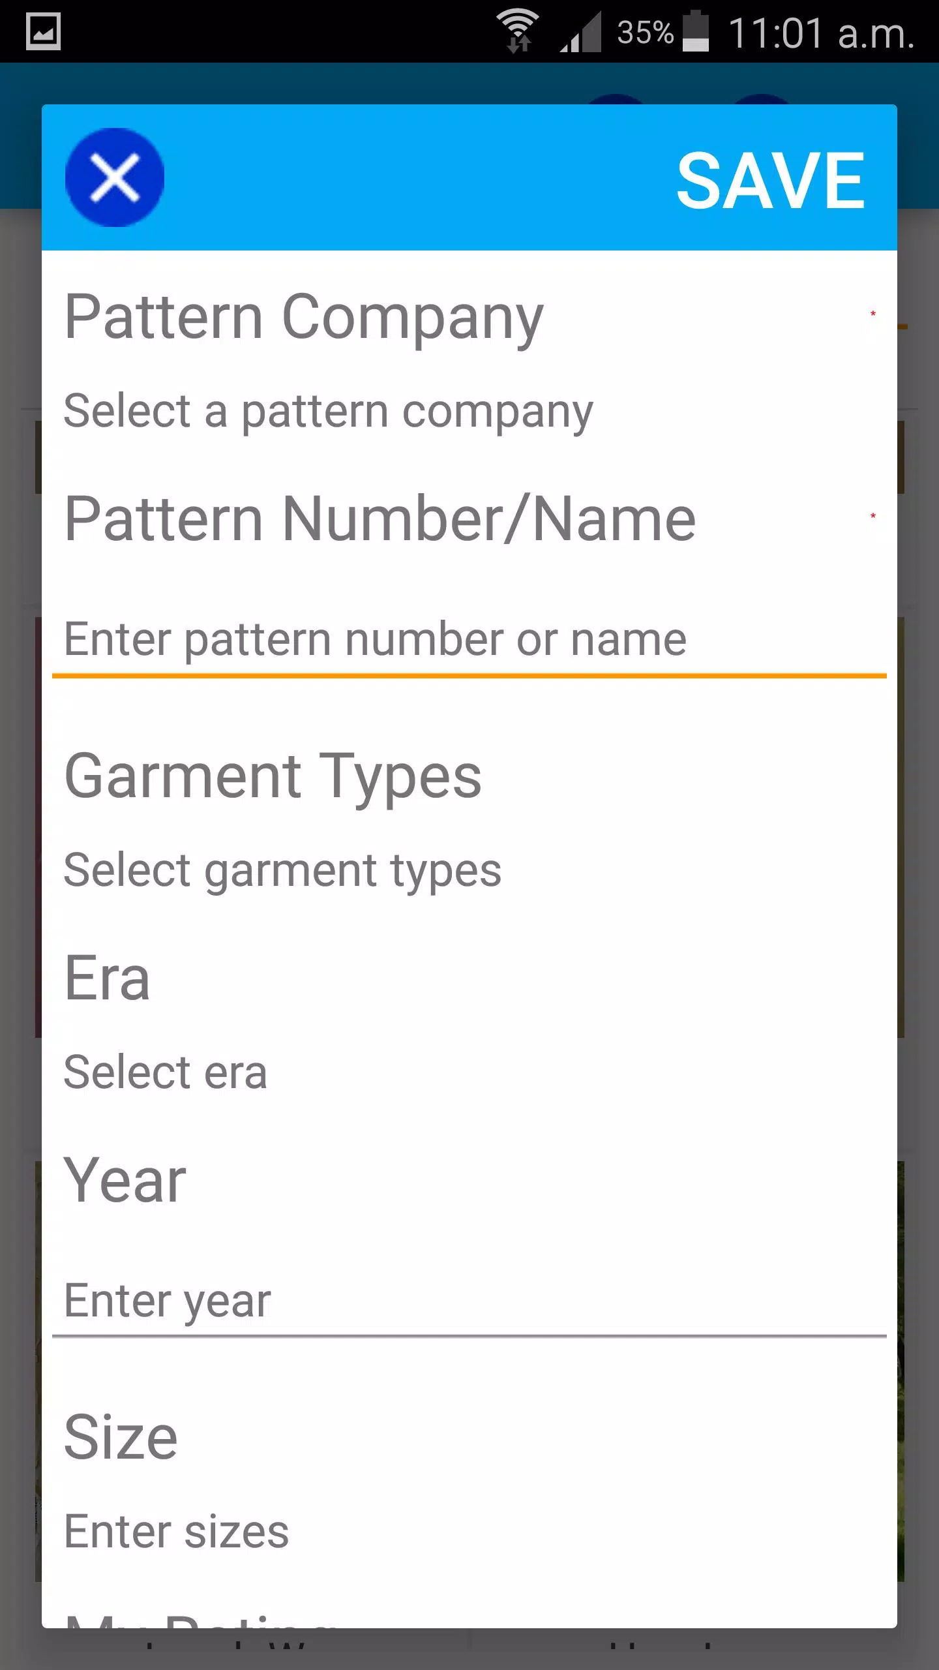Screen dimensions: 939x1670
Task: Tap the battery indicator icon
Action: [695, 31]
